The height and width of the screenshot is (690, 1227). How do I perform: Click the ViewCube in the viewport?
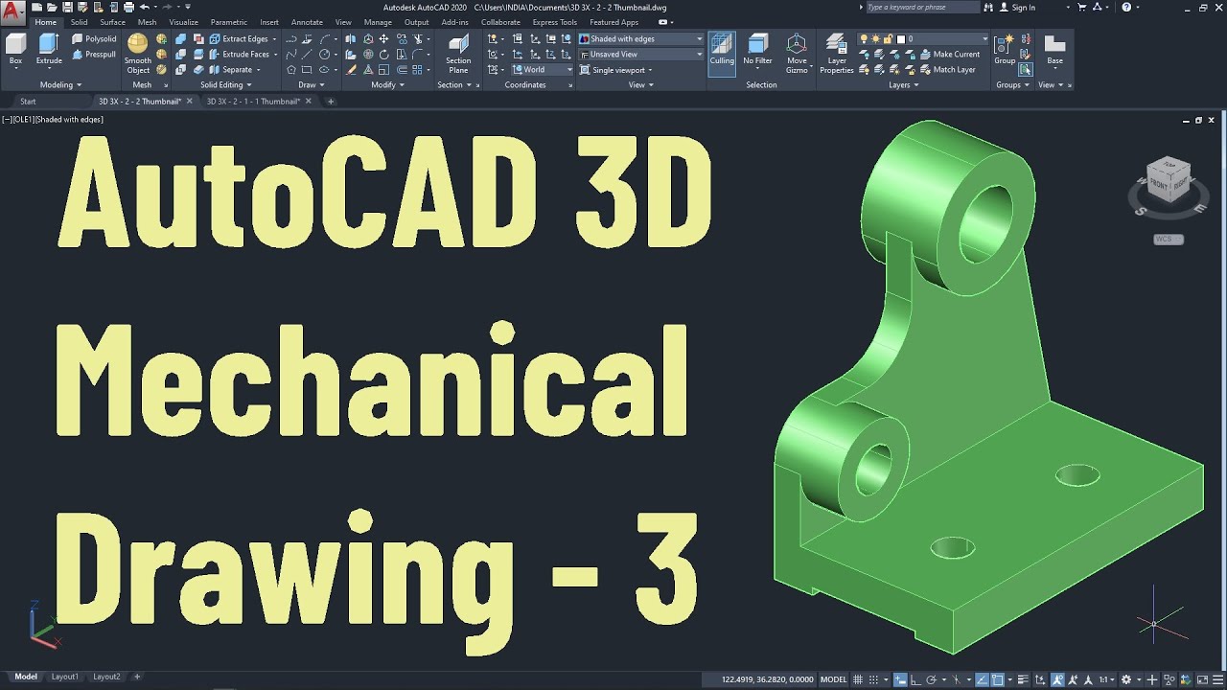click(1168, 180)
